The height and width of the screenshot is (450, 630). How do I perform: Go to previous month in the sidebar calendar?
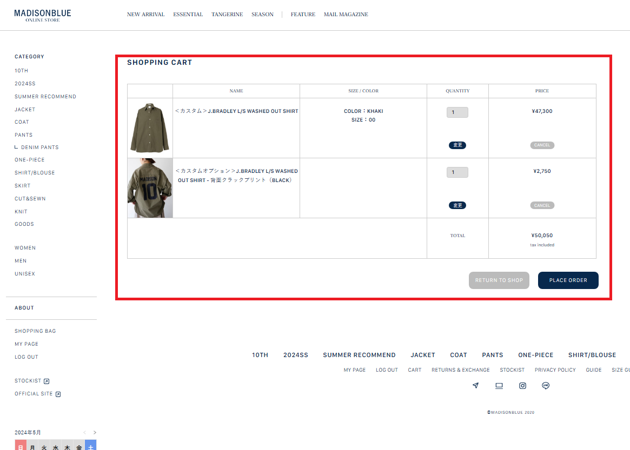click(x=85, y=432)
